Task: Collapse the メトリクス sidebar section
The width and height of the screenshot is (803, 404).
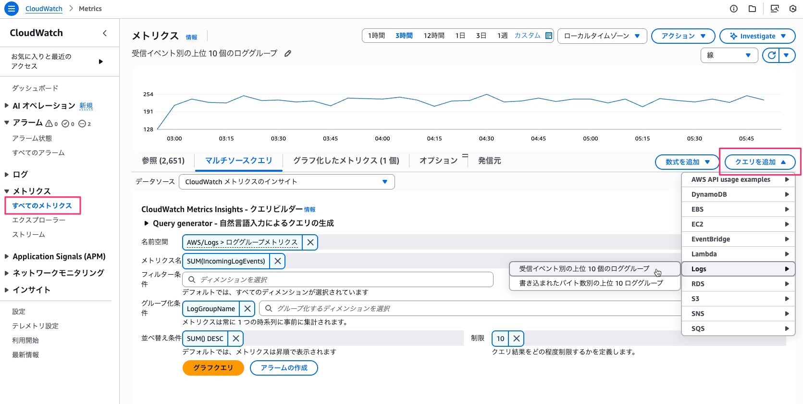Action: [7, 191]
